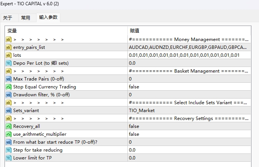259x167 pixels.
Task: Select the Step for take reducing label
Action: pos(38,150)
